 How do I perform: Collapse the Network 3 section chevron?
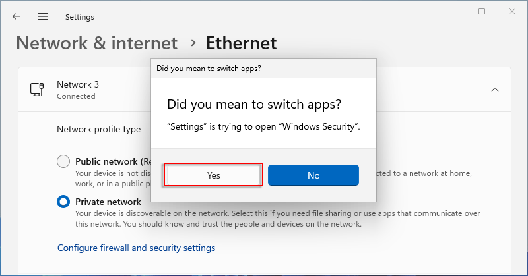click(x=494, y=90)
